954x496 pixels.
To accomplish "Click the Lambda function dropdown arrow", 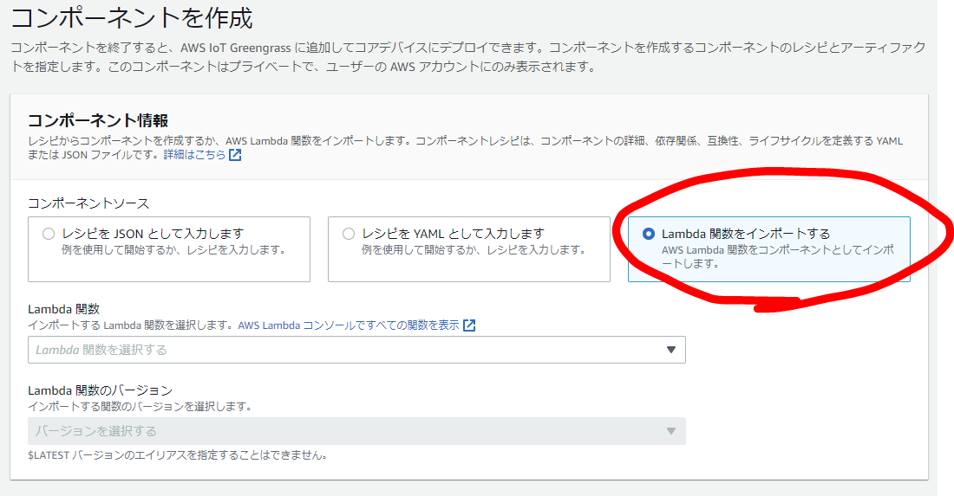I will [x=671, y=350].
